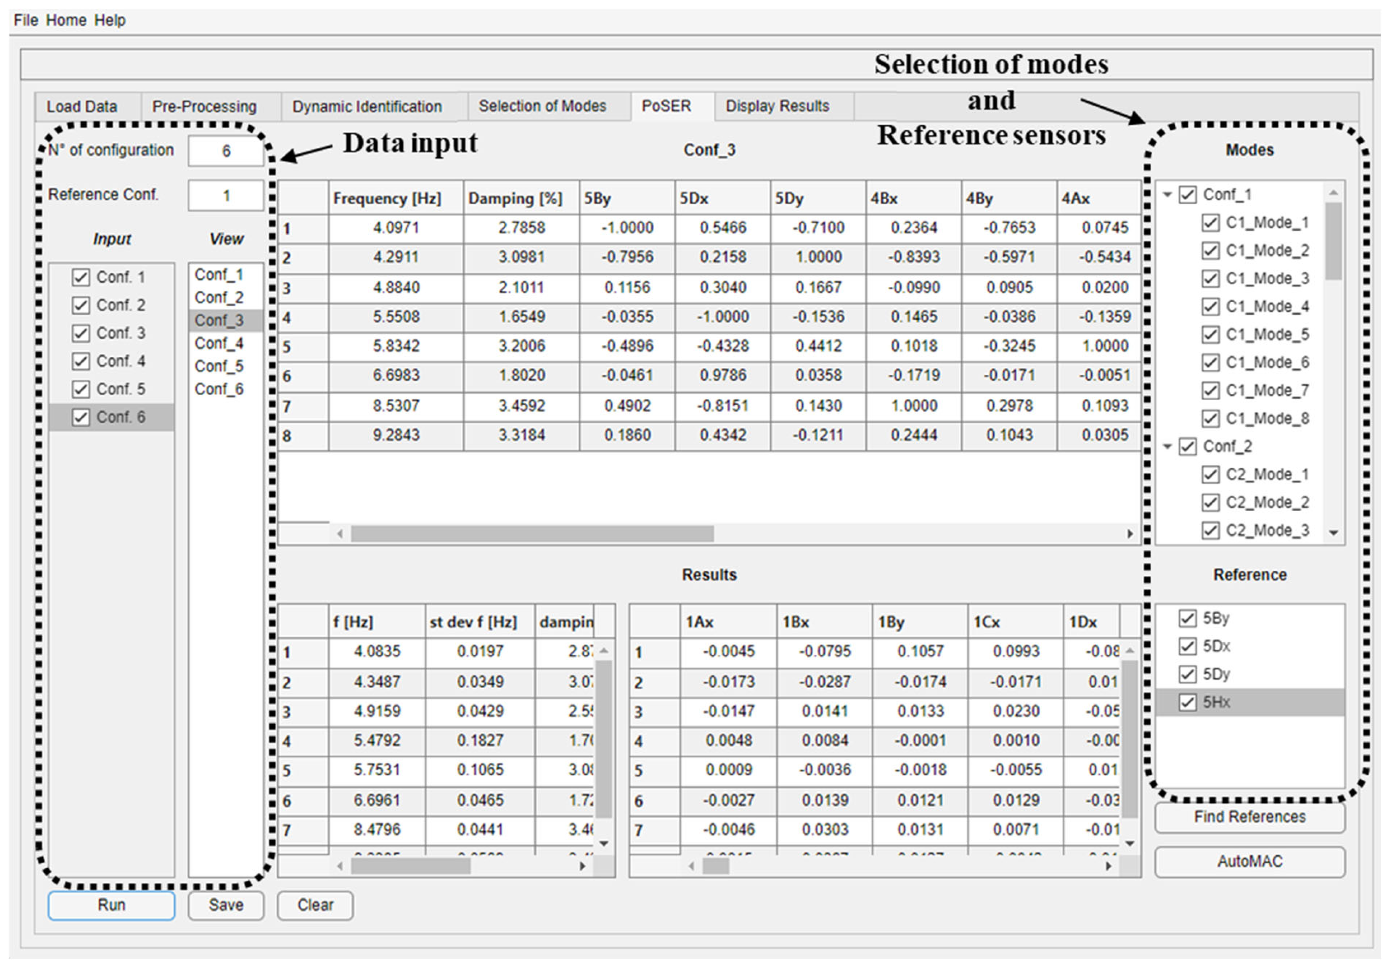
Task: Uncheck the 5Hx reference sensor
Action: click(x=1187, y=702)
